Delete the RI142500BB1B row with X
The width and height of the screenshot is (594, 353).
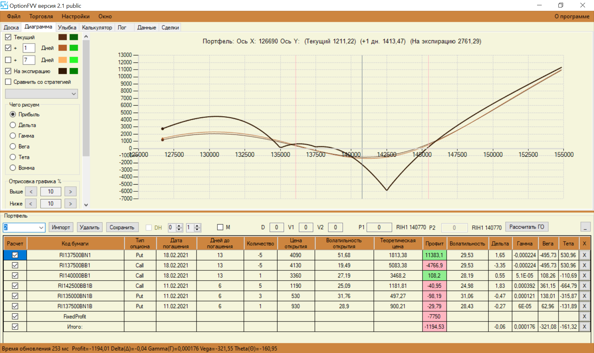click(584, 286)
